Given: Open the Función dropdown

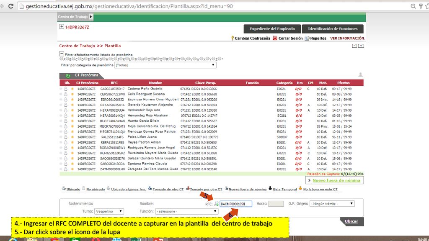Looking at the screenshot, I should coord(186,211).
